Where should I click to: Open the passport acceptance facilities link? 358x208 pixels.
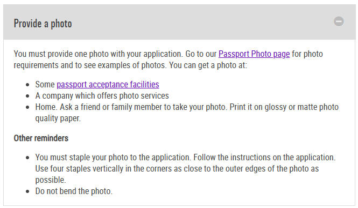(108, 85)
